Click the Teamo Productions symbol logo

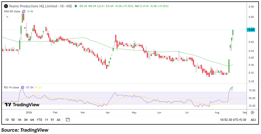pyautogui.click(x=6, y=6)
